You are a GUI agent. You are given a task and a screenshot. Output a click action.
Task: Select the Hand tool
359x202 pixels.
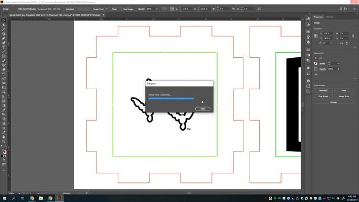[x=4, y=137]
